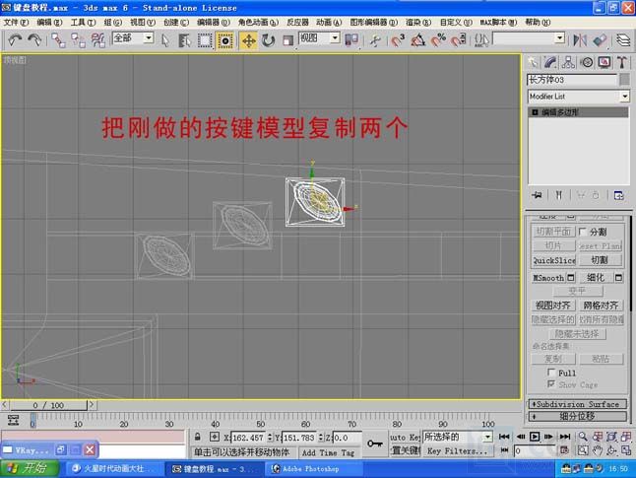Expand the Subdivision Surface rollout
The width and height of the screenshot is (636, 478).
578,404
